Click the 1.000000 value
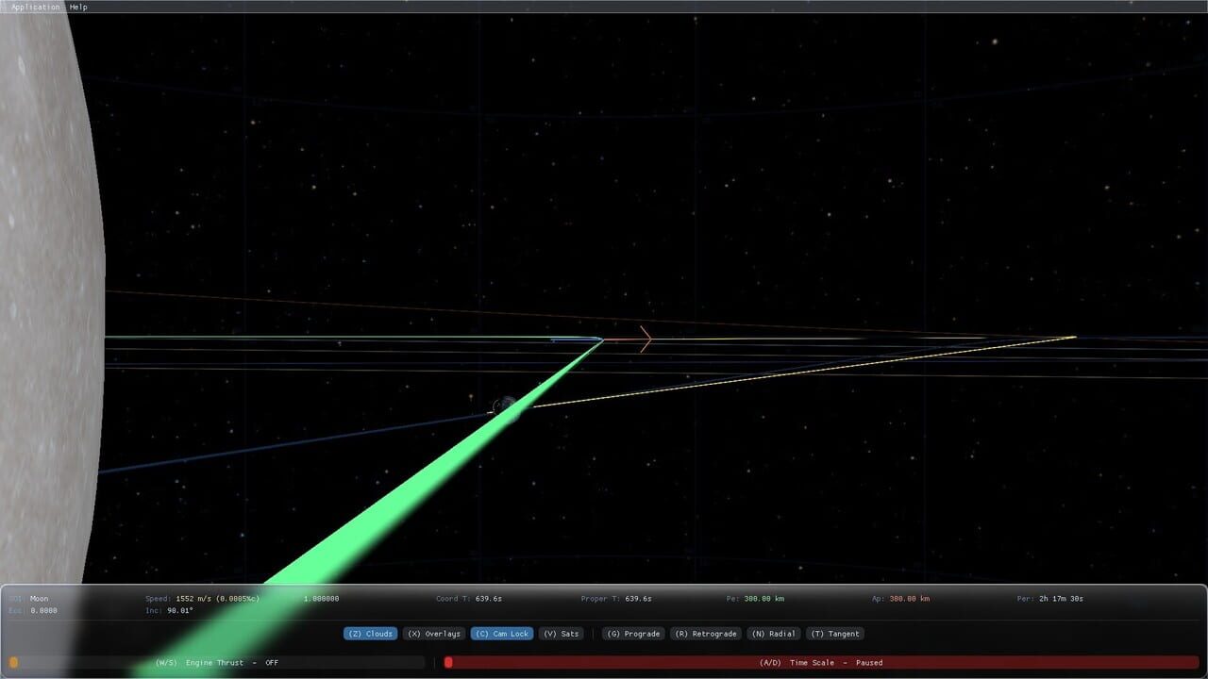The image size is (1208, 679). coord(321,599)
